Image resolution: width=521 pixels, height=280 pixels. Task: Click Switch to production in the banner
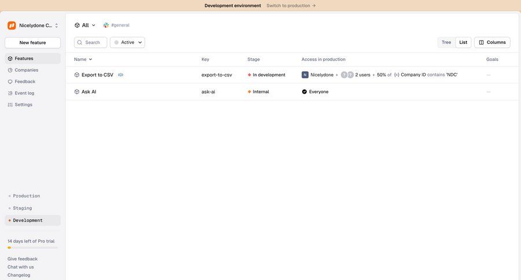pyautogui.click(x=291, y=6)
